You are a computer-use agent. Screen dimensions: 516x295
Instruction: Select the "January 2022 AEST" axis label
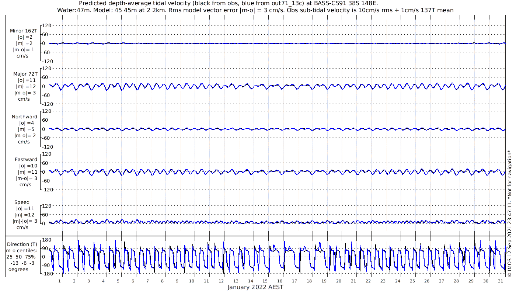click(x=255, y=287)
